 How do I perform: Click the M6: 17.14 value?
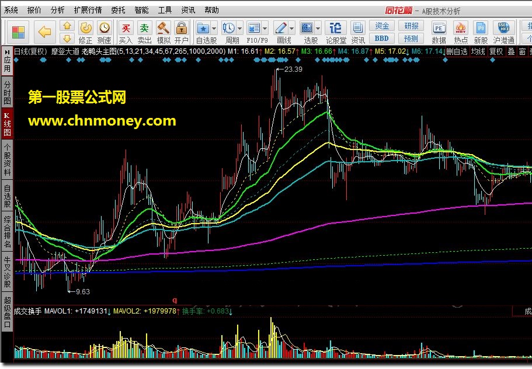coord(427,52)
